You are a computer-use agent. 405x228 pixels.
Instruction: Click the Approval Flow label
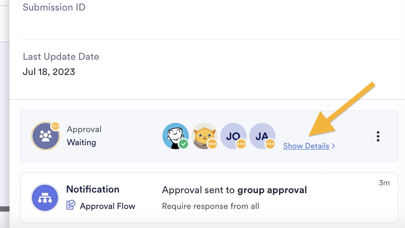click(x=107, y=206)
